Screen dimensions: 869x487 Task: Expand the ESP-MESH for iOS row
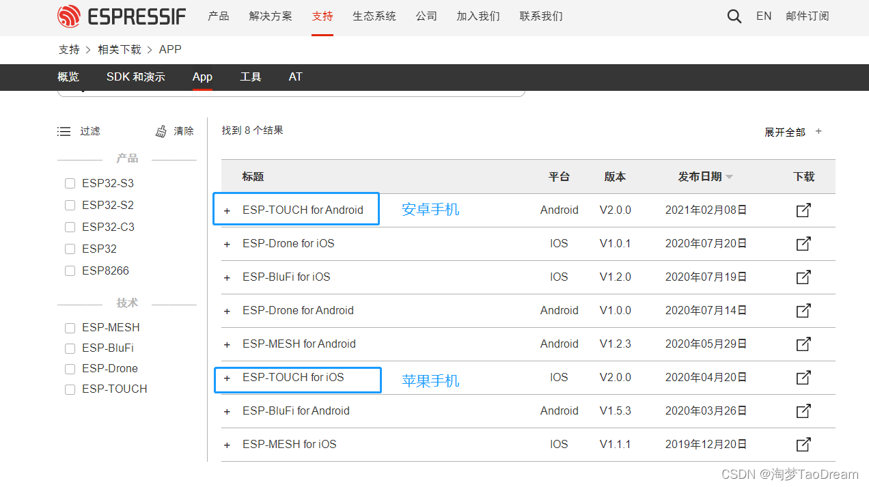coord(227,445)
